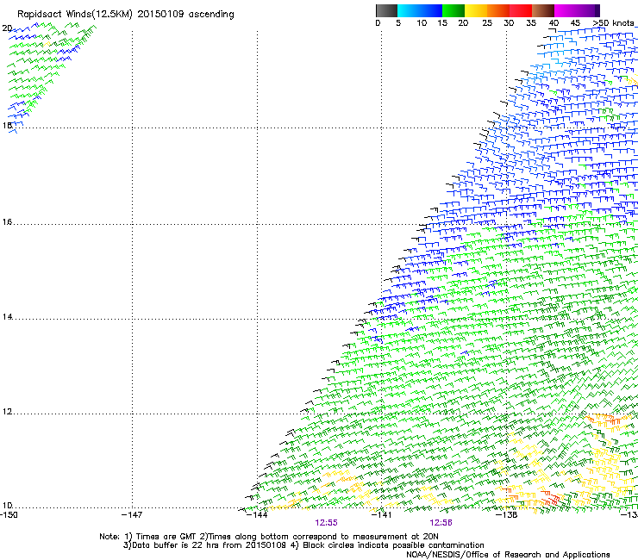
Task: Click the plot title 'Rapidscat Winds(12.5KM) 20150109 ascending'
Action: point(126,15)
